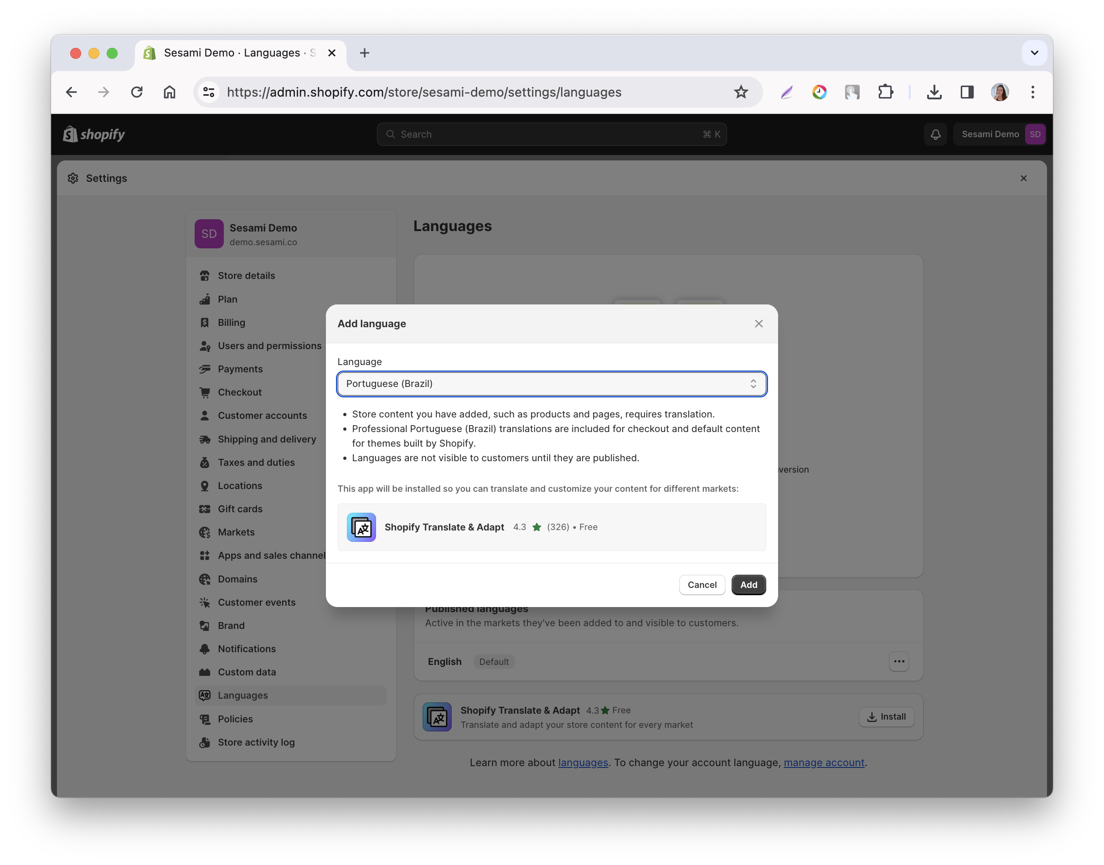
Task: Go to Notifications in settings sidebar
Action: pos(247,649)
